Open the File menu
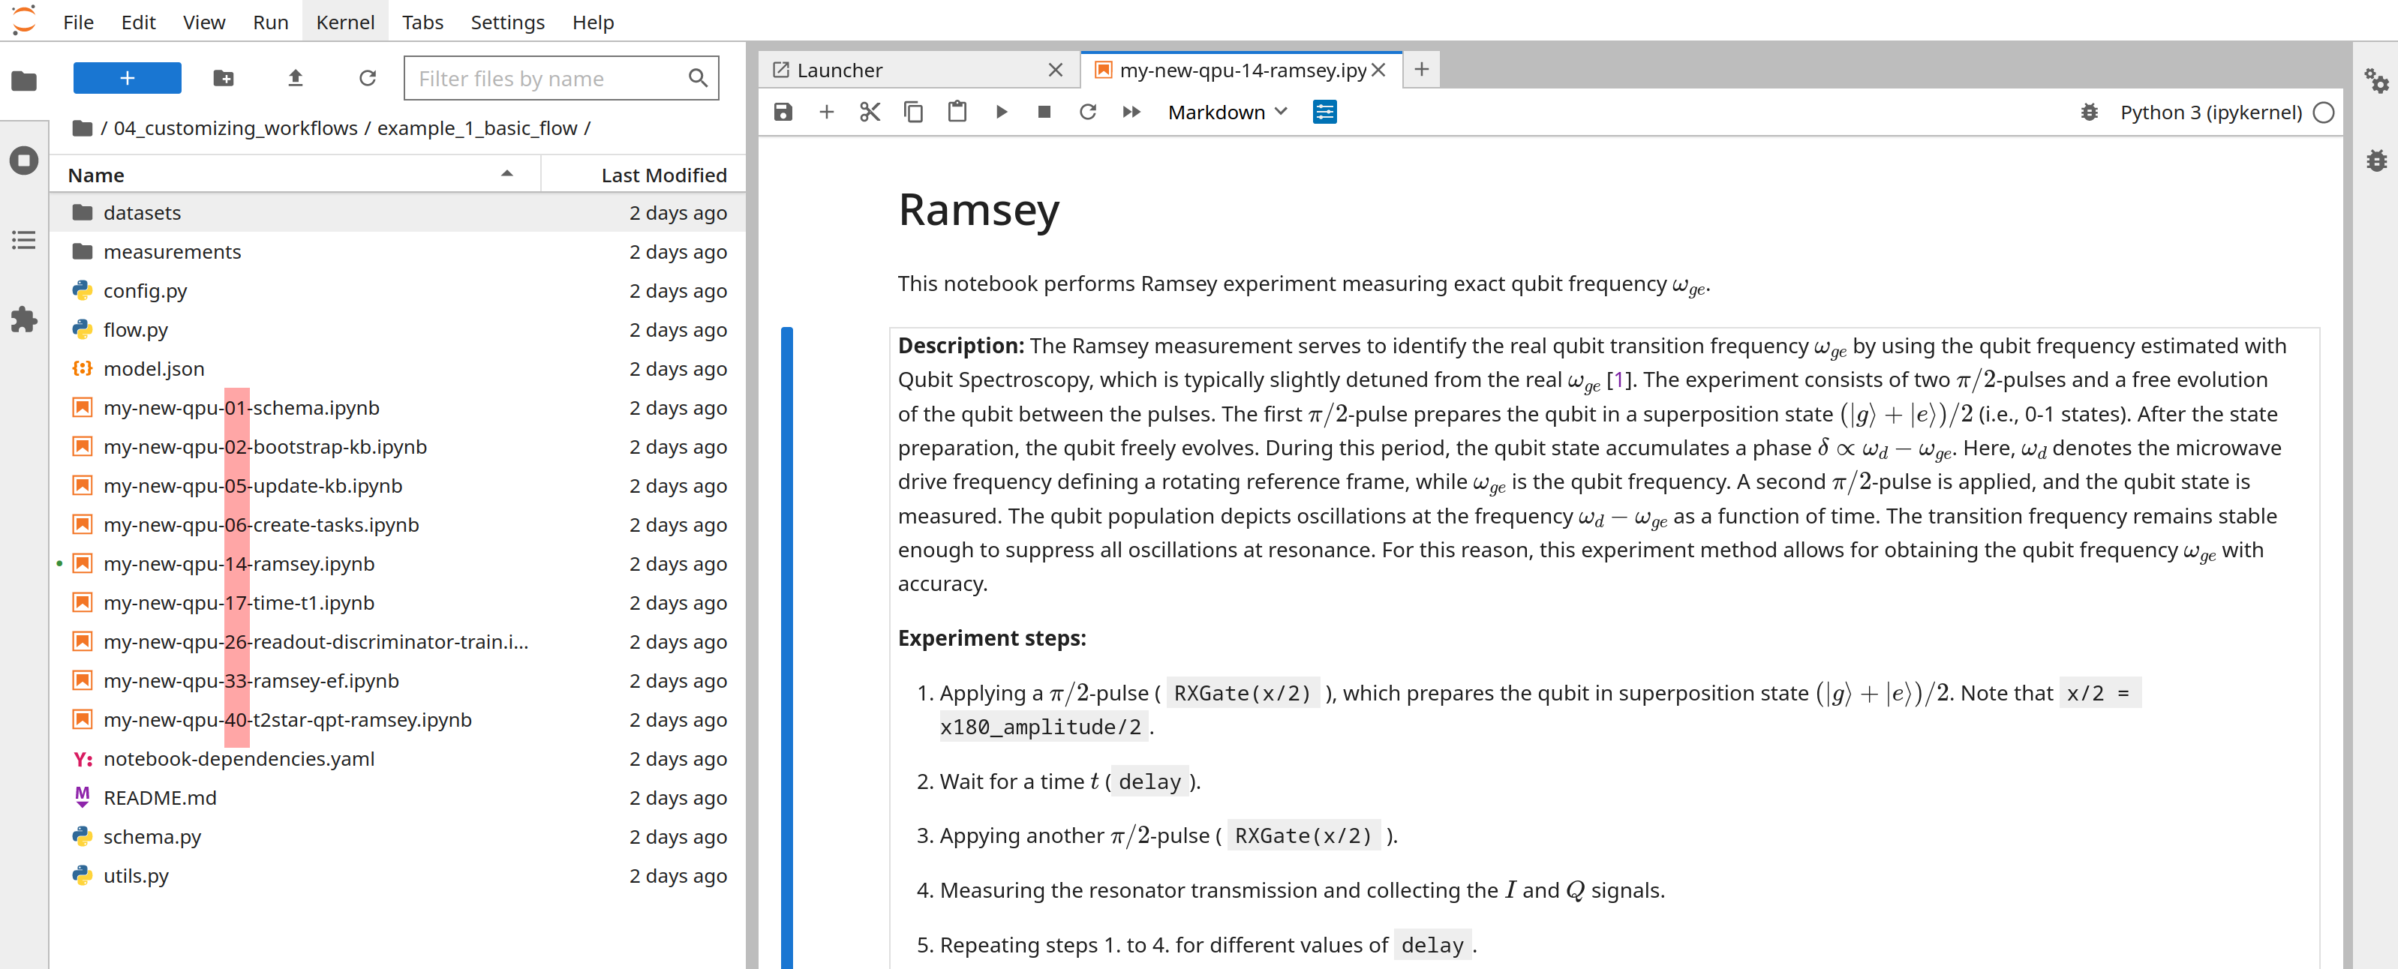Image resolution: width=2398 pixels, height=969 pixels. click(78, 22)
